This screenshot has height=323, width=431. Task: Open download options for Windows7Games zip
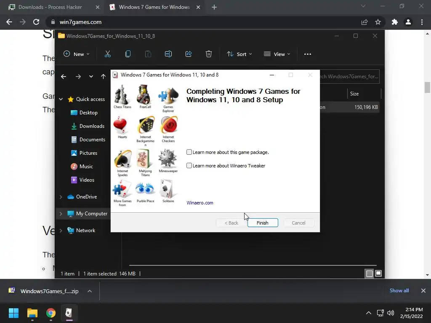click(x=90, y=291)
